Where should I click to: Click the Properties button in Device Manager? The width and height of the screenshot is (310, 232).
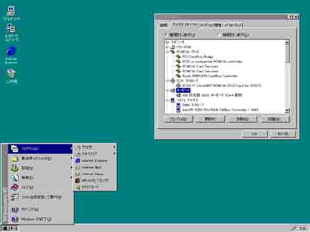[x=179, y=119]
